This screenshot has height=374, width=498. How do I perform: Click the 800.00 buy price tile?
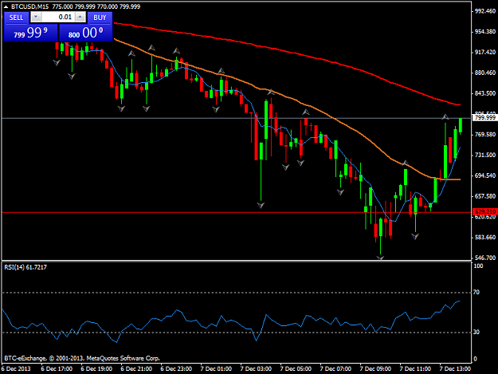coord(86,33)
